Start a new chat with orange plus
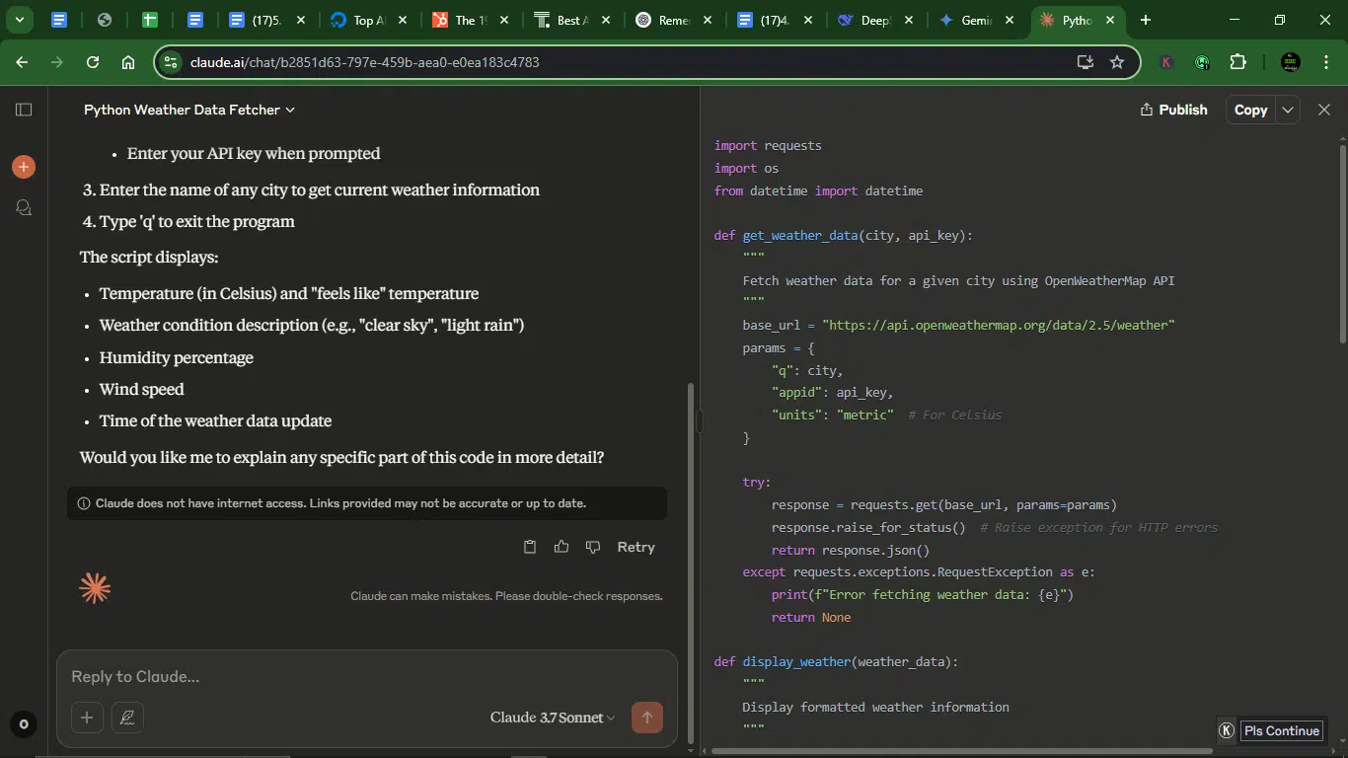Image resolution: width=1348 pixels, height=758 pixels. (x=24, y=167)
